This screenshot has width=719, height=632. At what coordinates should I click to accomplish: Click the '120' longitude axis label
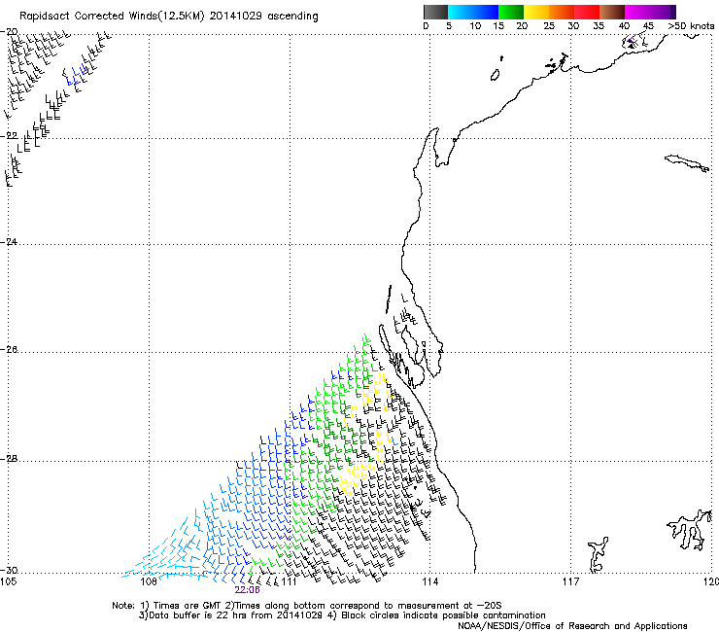(711, 582)
